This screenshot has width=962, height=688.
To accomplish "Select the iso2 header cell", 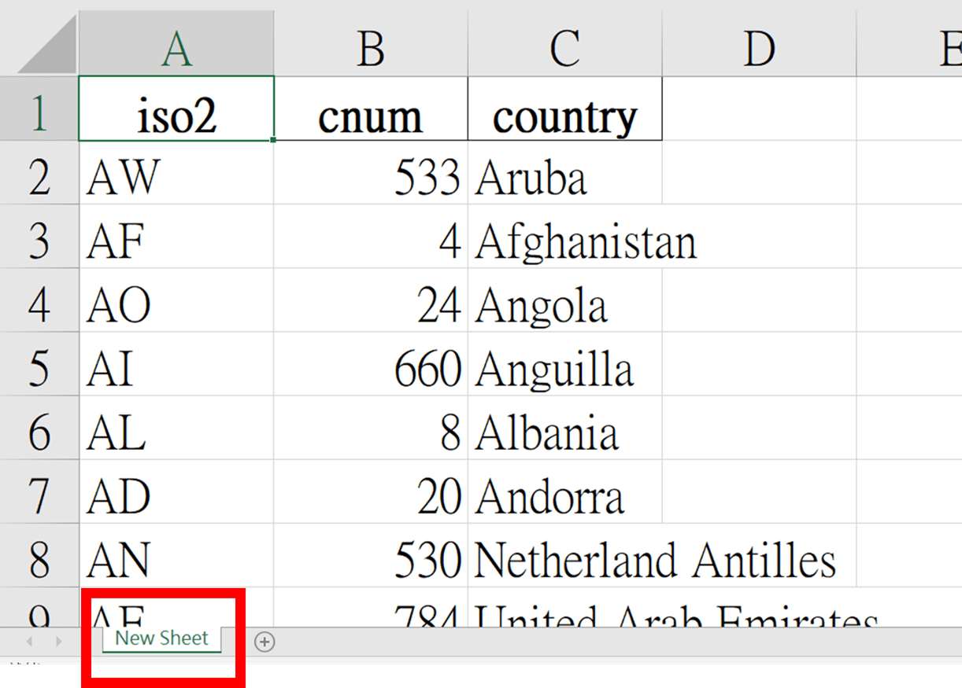I will [176, 110].
